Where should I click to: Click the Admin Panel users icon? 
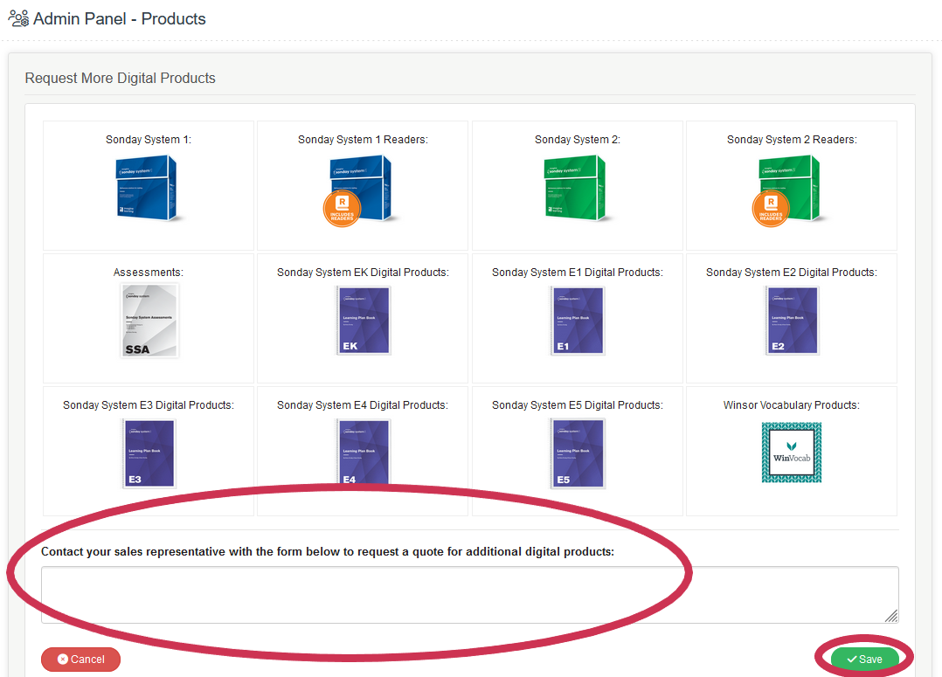coord(18,18)
